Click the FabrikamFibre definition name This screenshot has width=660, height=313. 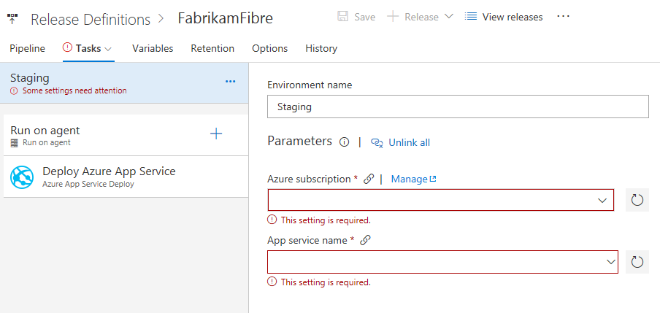click(x=225, y=18)
